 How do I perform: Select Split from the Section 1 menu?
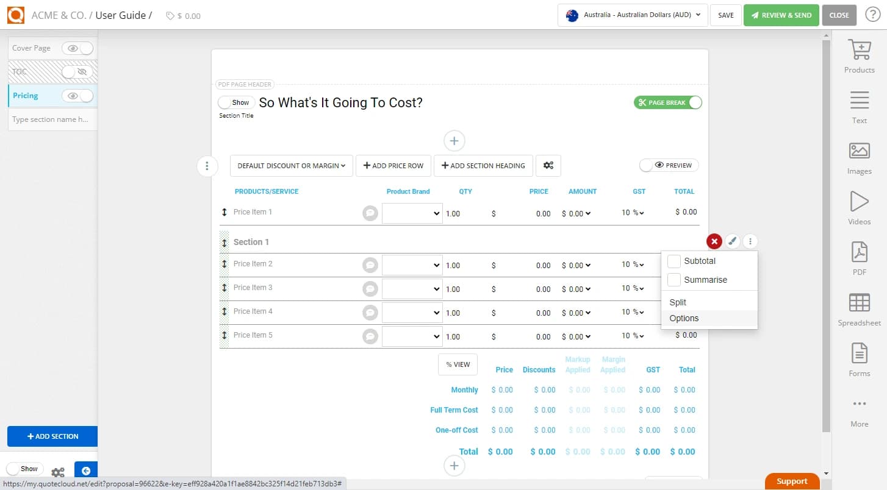click(677, 302)
